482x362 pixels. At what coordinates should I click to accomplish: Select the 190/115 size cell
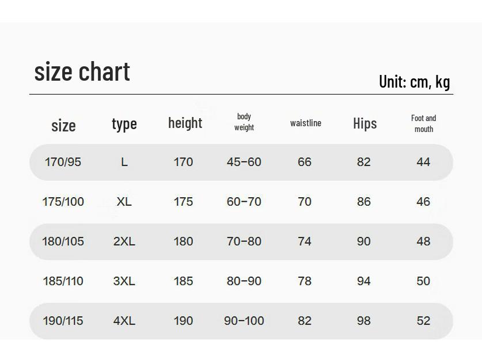click(63, 321)
